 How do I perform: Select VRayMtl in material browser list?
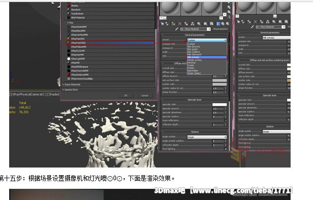click(110, 62)
